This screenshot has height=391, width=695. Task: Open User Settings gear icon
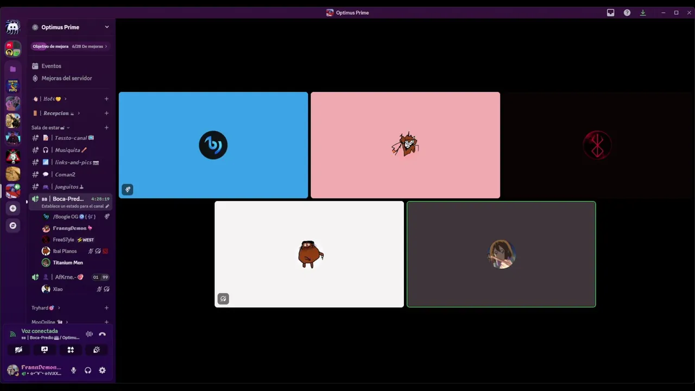(x=102, y=370)
